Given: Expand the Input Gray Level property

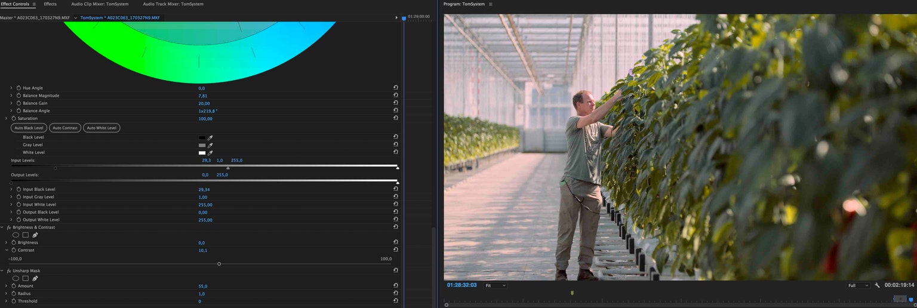Looking at the screenshot, I should (11, 197).
